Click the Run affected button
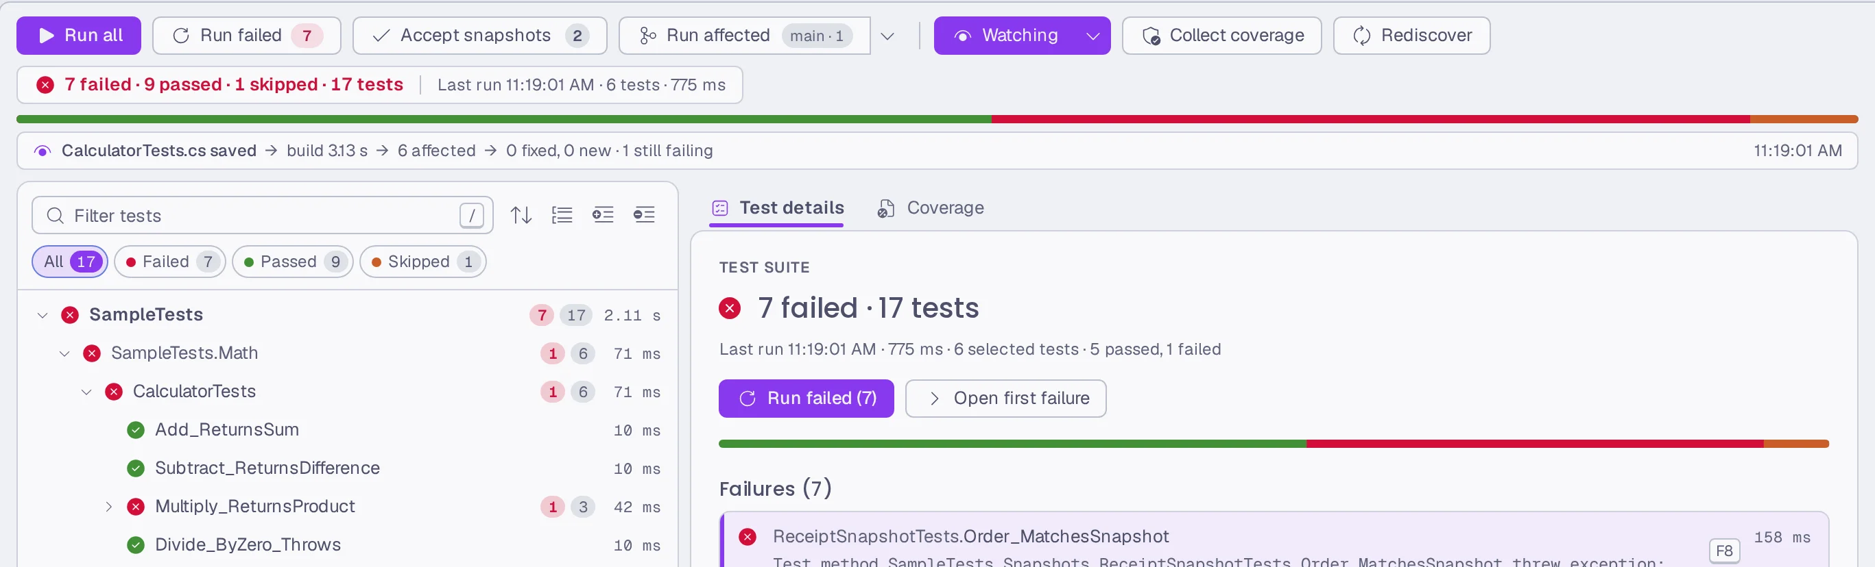The height and width of the screenshot is (567, 1875). coord(745,36)
